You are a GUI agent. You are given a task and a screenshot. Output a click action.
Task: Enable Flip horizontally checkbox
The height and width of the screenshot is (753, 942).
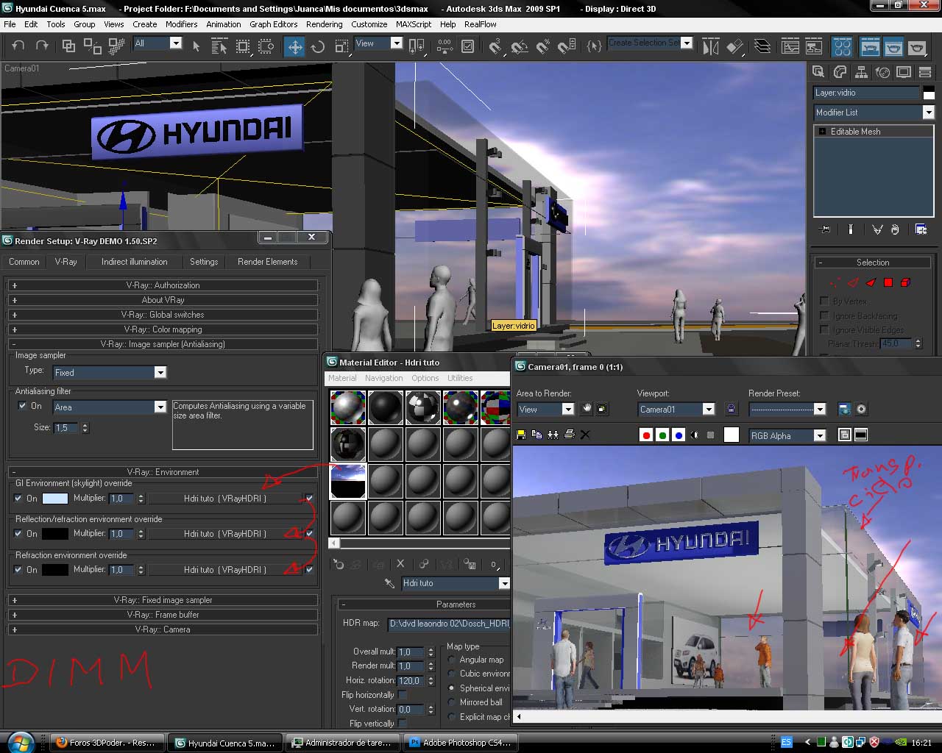click(403, 695)
